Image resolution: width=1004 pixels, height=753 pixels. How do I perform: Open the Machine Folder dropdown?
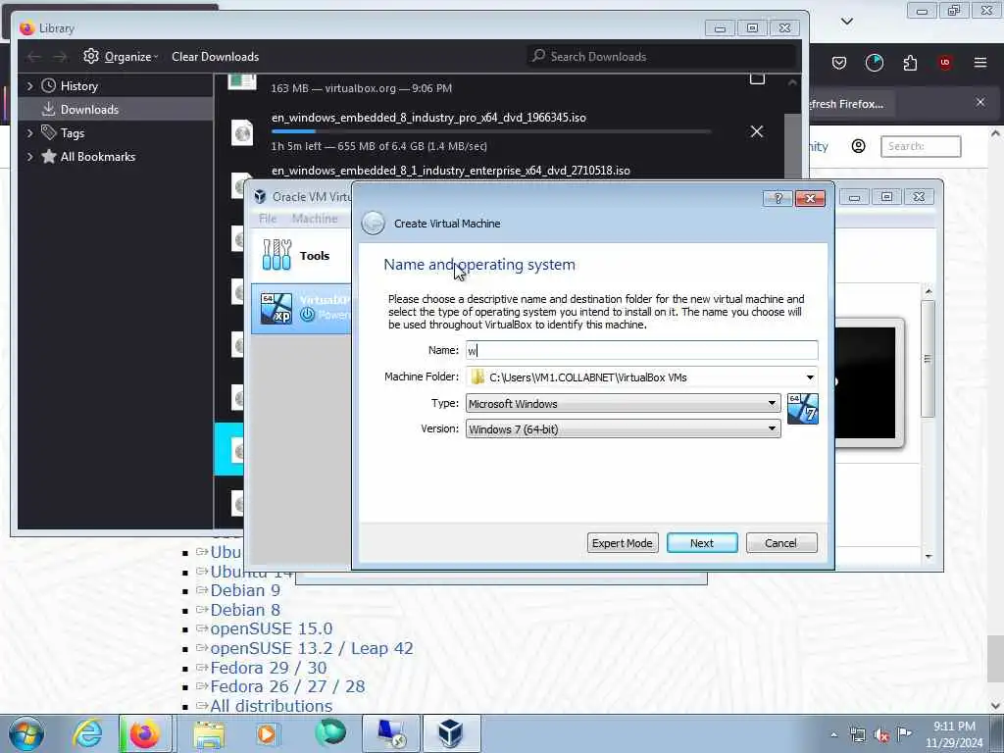[x=810, y=377]
